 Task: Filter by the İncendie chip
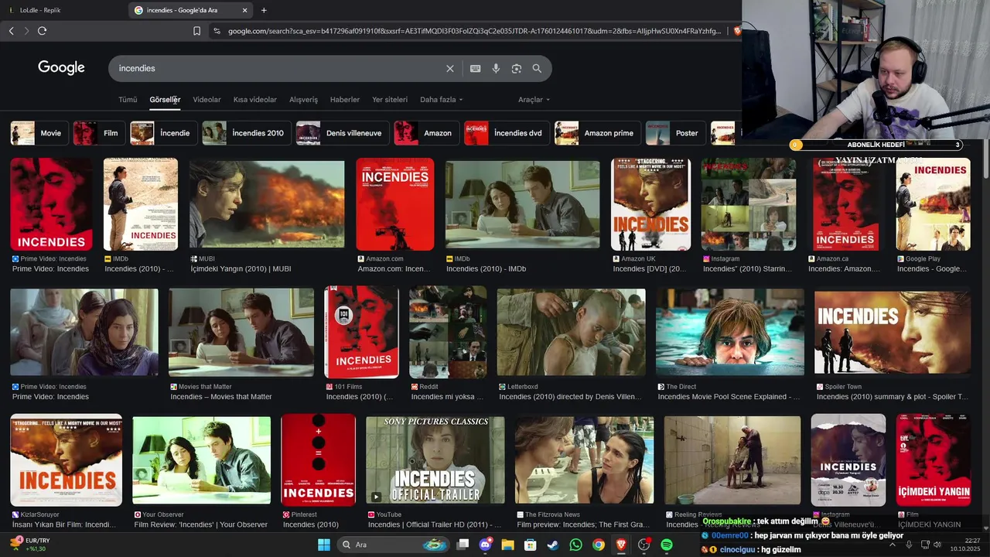click(x=163, y=133)
